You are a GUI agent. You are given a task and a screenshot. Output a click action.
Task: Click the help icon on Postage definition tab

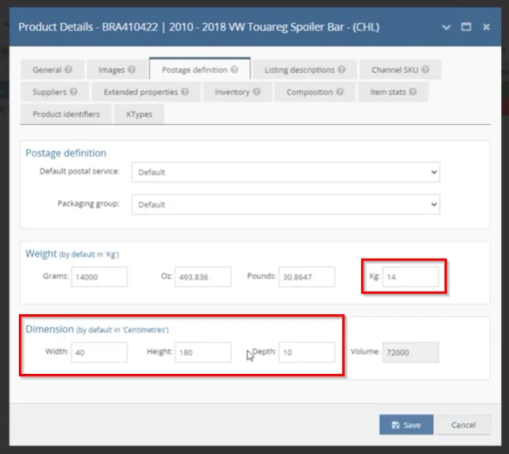tap(234, 69)
